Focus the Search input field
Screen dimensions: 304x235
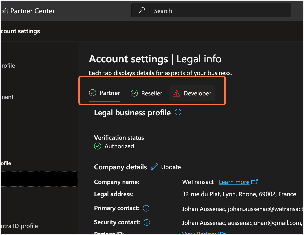[x=211, y=11]
